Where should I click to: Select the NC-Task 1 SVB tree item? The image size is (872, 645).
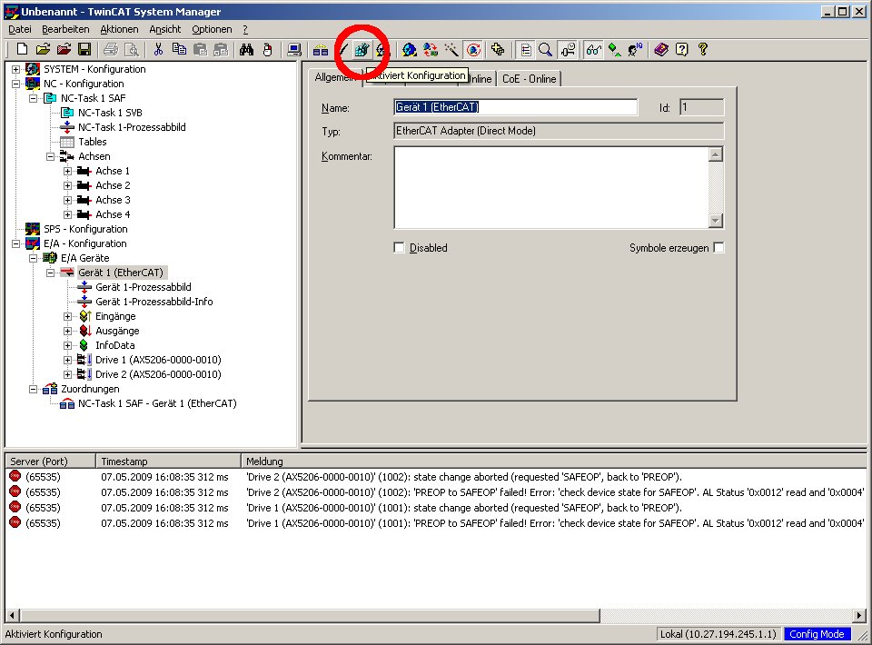point(110,113)
